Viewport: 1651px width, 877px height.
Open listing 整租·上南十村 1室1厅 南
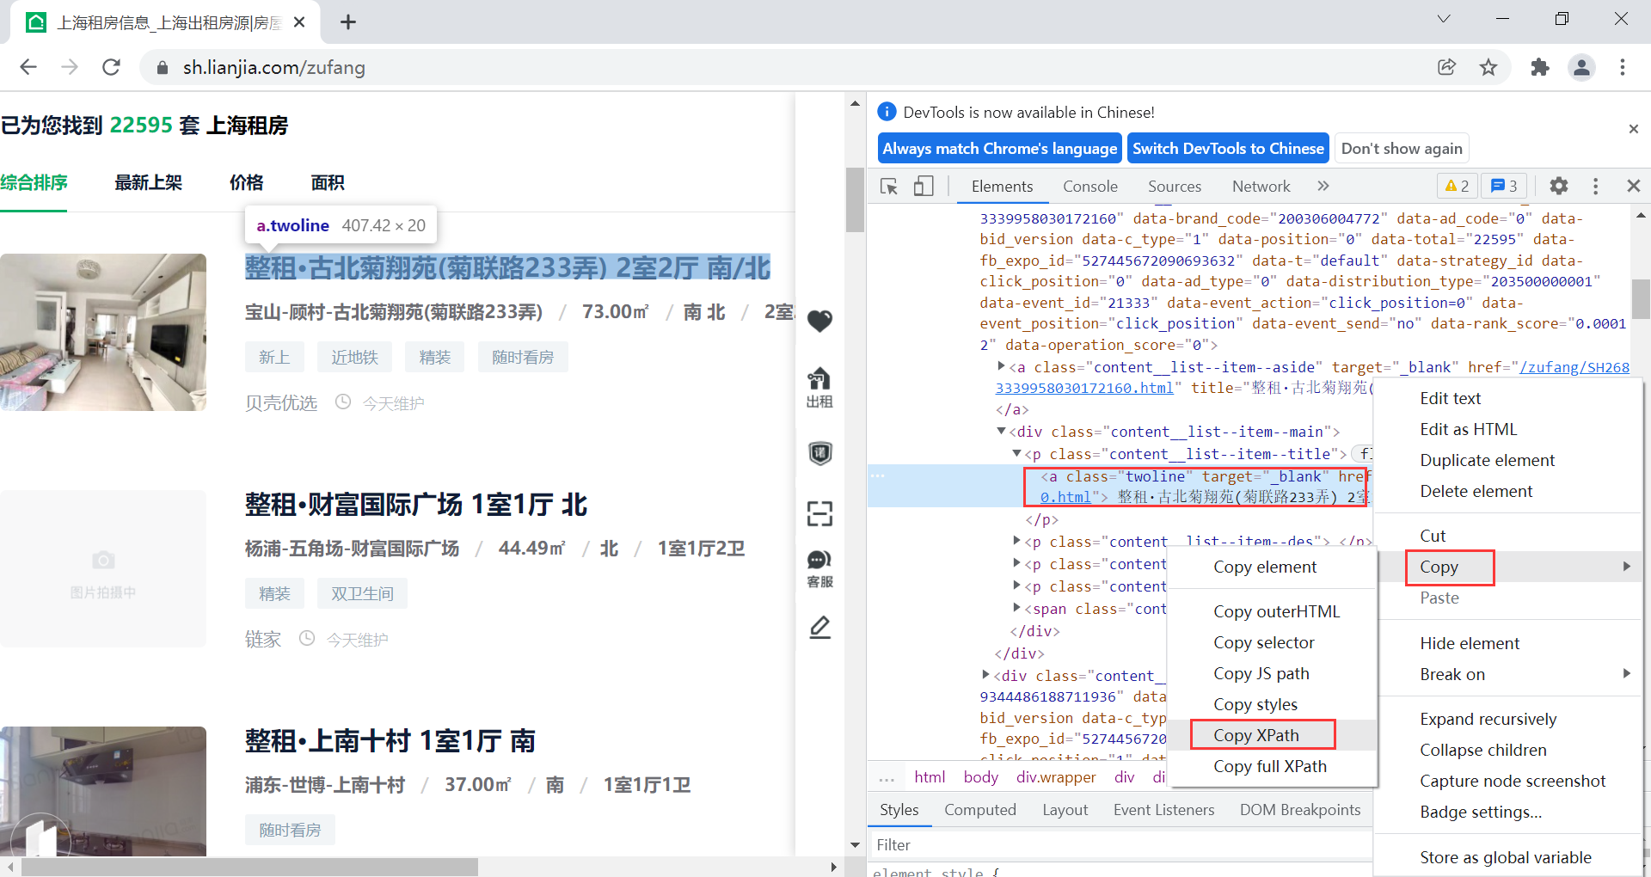coord(390,741)
